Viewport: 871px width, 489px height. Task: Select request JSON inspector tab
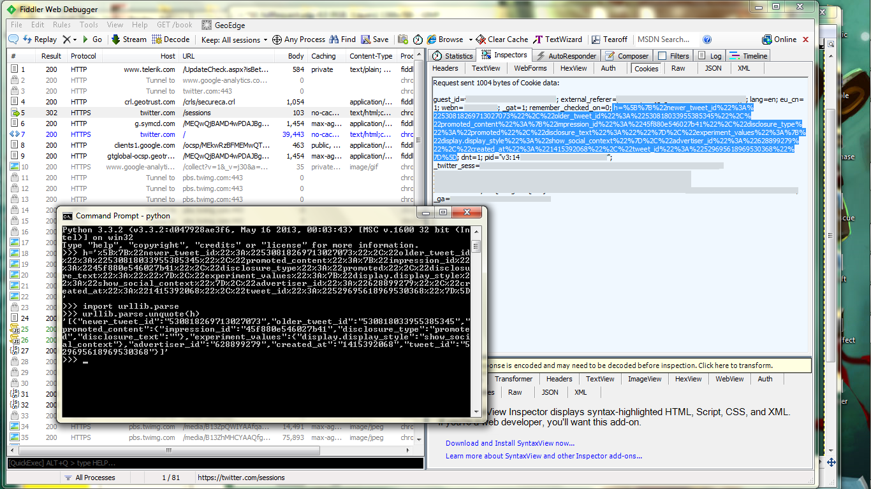click(713, 68)
